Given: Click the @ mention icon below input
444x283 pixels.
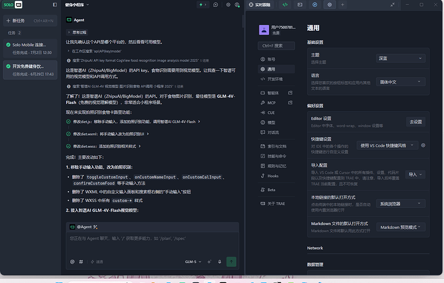Looking at the screenshot, I should point(73,262).
